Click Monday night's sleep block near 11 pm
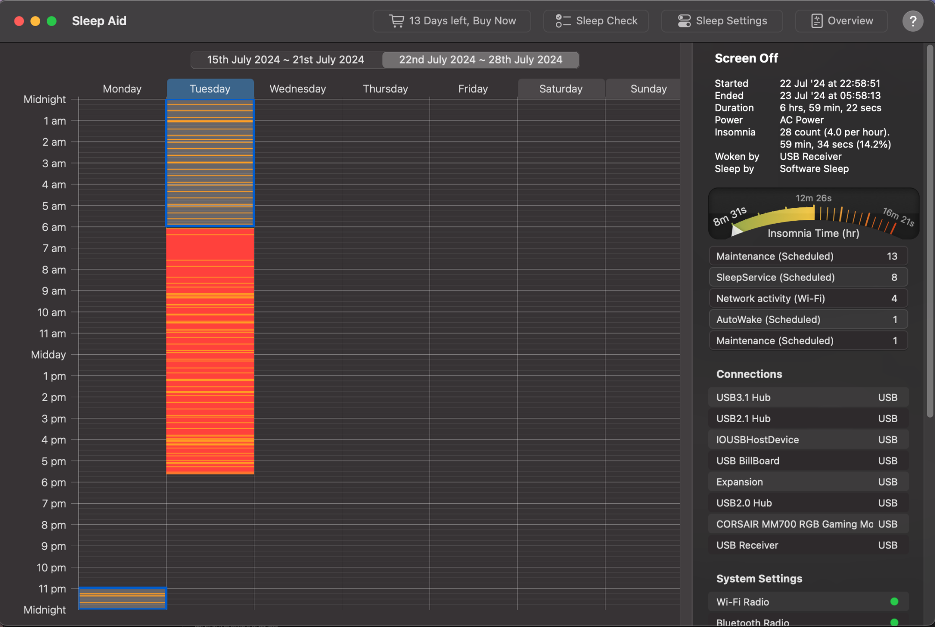935x627 pixels. tap(122, 598)
